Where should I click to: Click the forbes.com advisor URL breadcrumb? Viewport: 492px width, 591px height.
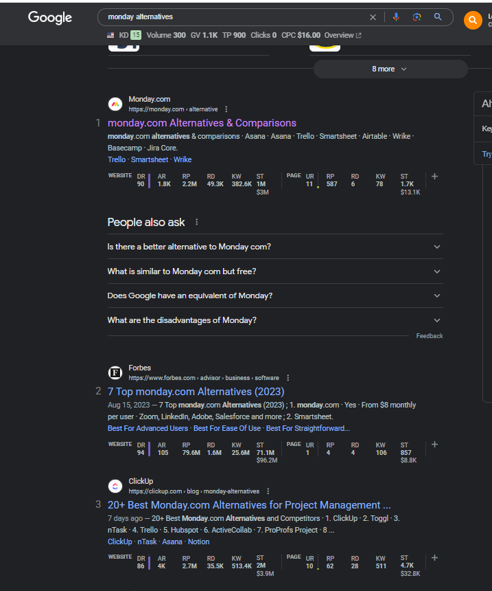click(x=204, y=378)
